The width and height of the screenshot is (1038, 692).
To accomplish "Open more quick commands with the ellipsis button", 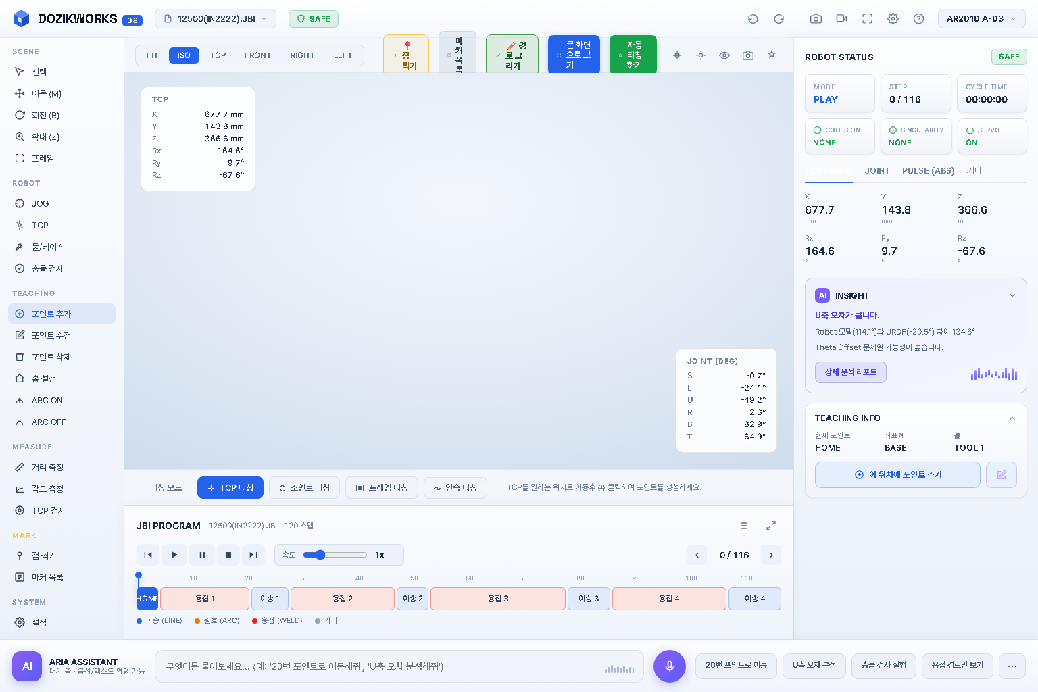I will pyautogui.click(x=1012, y=666).
